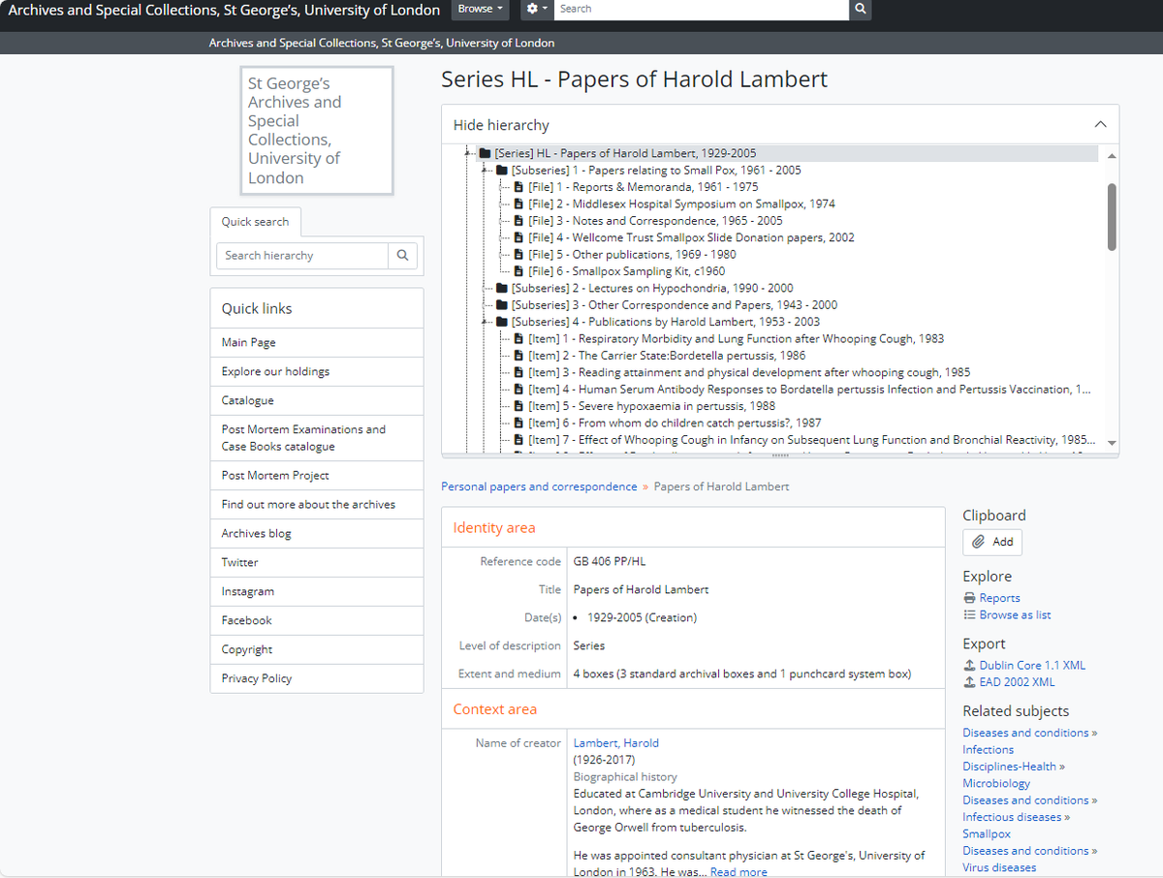Click item icon of Severe hypoxaemia in pertussis

(x=519, y=406)
